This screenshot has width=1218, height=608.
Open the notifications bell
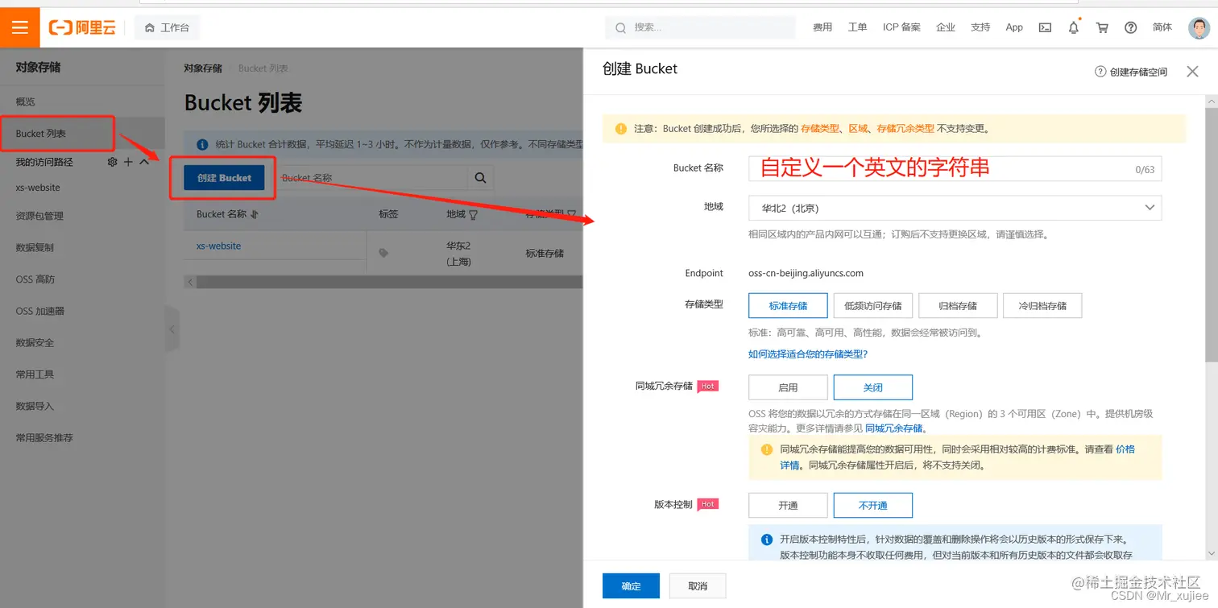pyautogui.click(x=1073, y=27)
